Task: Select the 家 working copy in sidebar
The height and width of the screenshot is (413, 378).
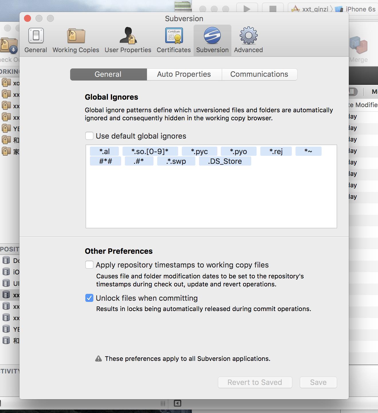Action: [10, 151]
